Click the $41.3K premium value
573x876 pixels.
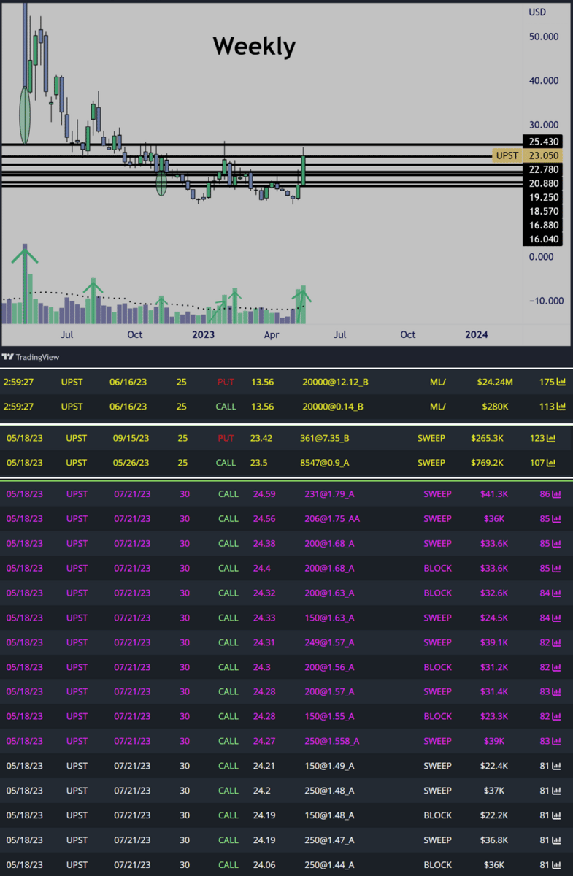point(496,494)
